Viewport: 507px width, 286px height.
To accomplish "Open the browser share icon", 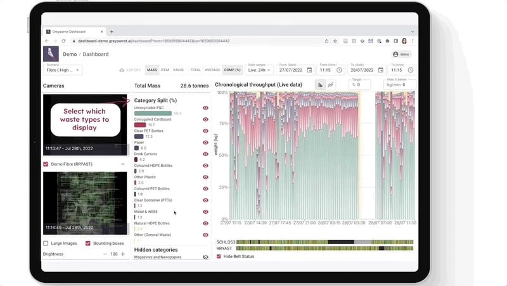I will tap(326, 41).
